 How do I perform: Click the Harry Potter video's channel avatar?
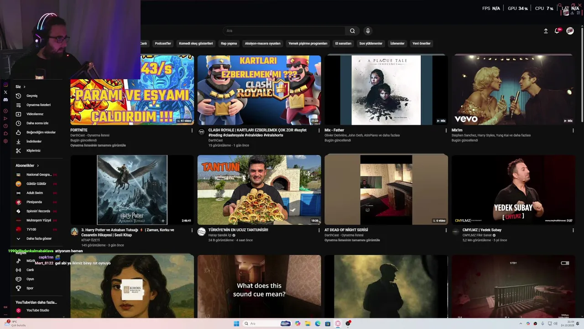click(74, 232)
